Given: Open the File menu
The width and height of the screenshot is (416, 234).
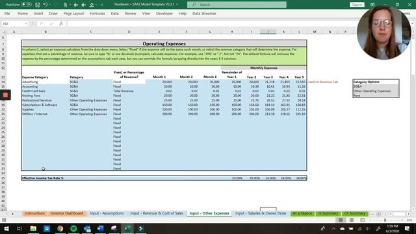Looking at the screenshot, I should [x=7, y=13].
